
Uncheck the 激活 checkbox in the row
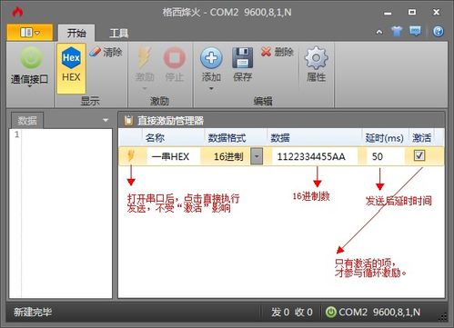(419, 155)
